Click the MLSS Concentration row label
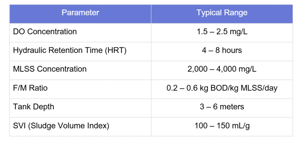The width and height of the screenshot is (300, 141). coord(50,69)
